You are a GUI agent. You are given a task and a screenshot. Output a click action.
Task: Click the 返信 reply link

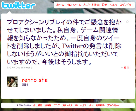click(126, 68)
